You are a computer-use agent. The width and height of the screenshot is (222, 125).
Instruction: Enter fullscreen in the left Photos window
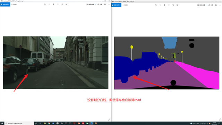[x=109, y=119]
